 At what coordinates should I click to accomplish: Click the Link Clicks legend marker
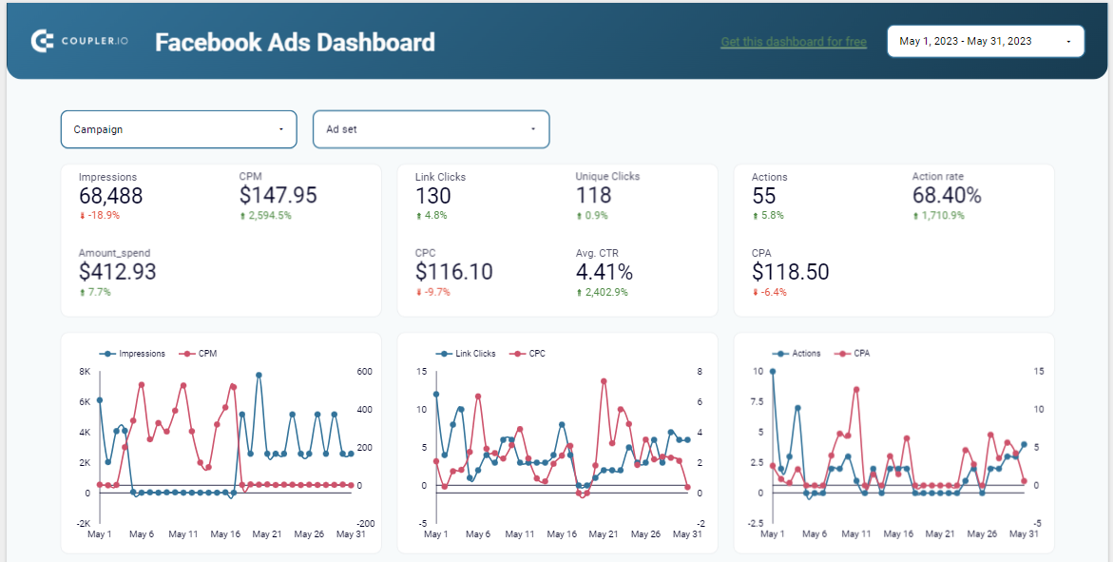445,354
